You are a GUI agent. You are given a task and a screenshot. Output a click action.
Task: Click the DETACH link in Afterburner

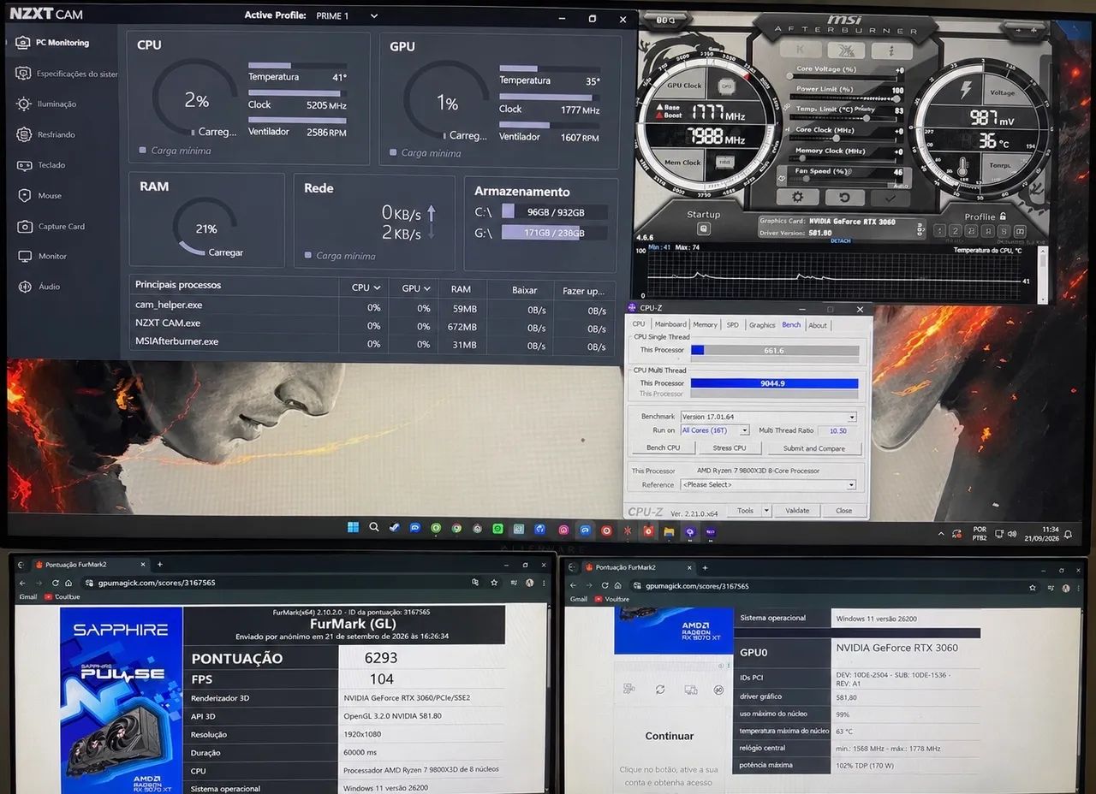[841, 240]
